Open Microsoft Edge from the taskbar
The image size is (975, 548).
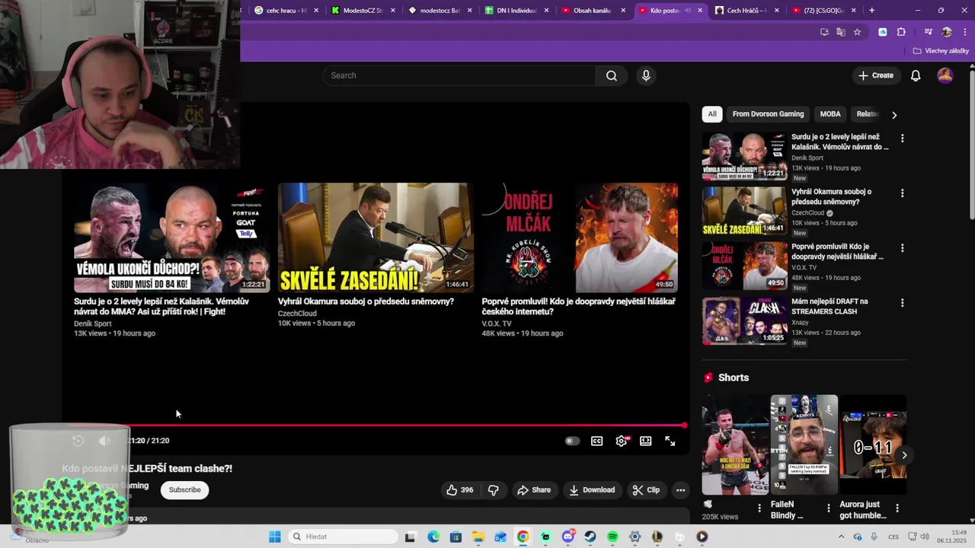(x=433, y=537)
